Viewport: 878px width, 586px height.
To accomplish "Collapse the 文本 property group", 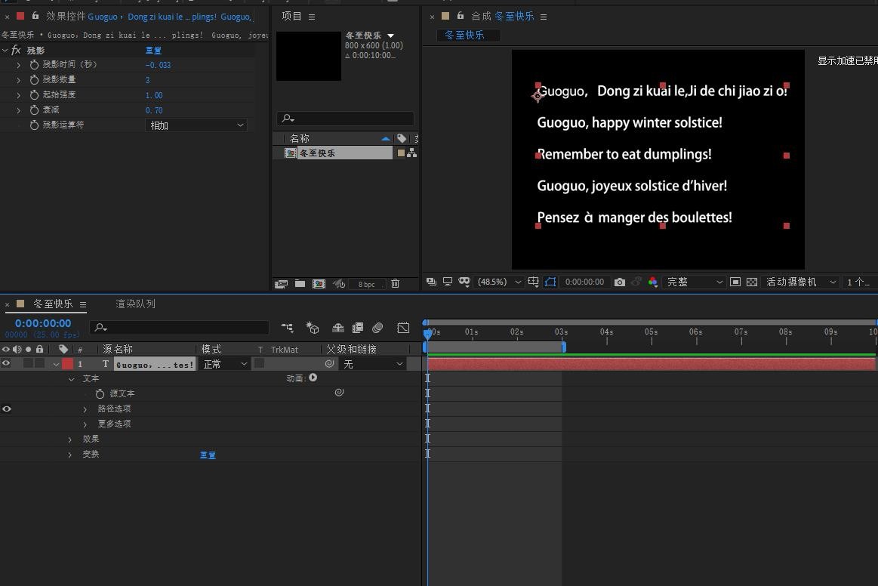I will pyautogui.click(x=71, y=379).
